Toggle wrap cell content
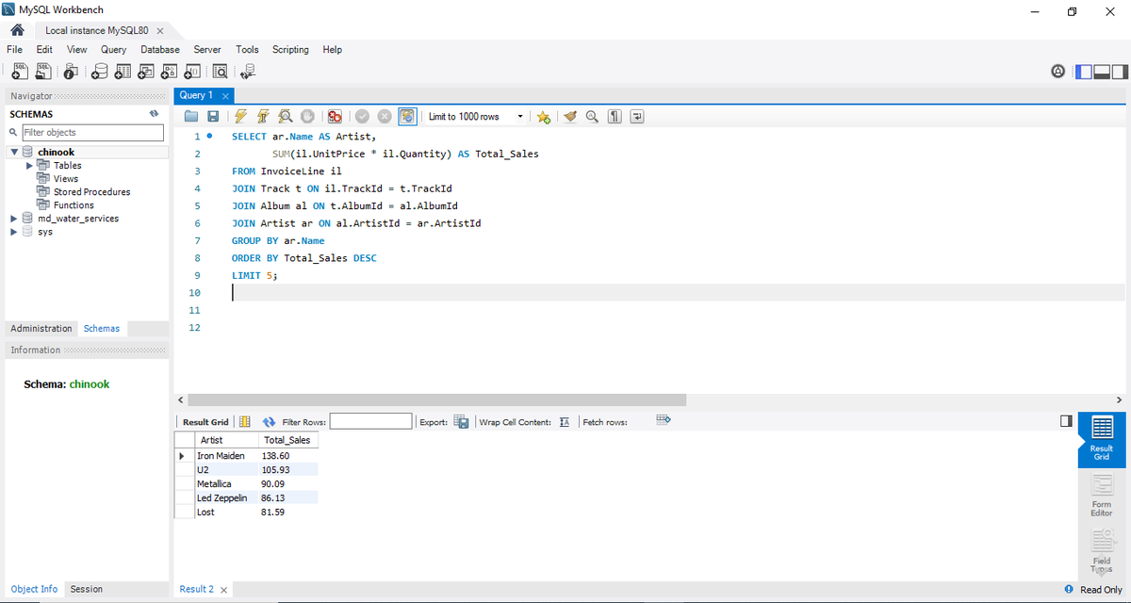The image size is (1131, 603). coord(565,421)
